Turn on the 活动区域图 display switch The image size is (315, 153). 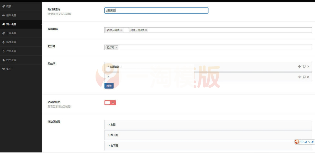point(110,103)
